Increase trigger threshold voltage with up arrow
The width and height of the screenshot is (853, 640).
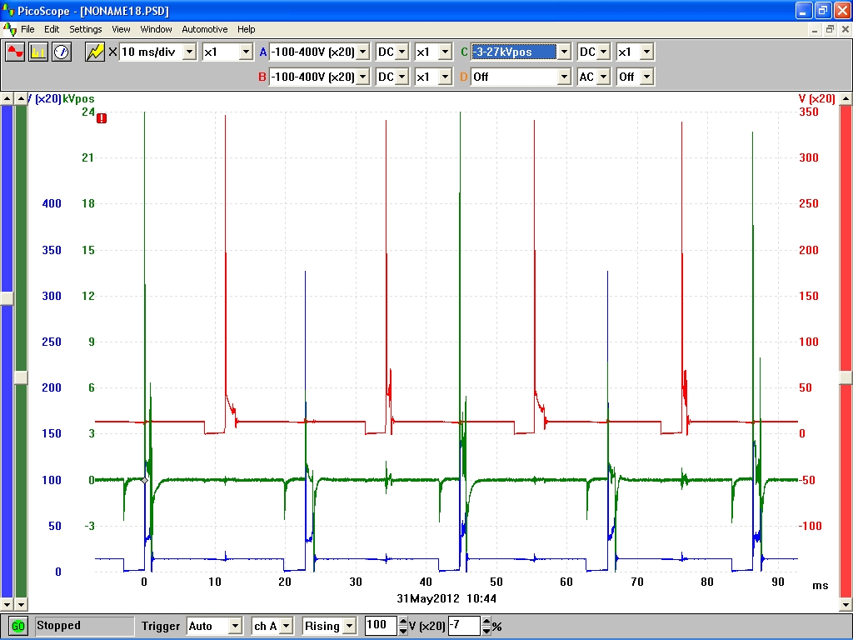[x=404, y=622]
